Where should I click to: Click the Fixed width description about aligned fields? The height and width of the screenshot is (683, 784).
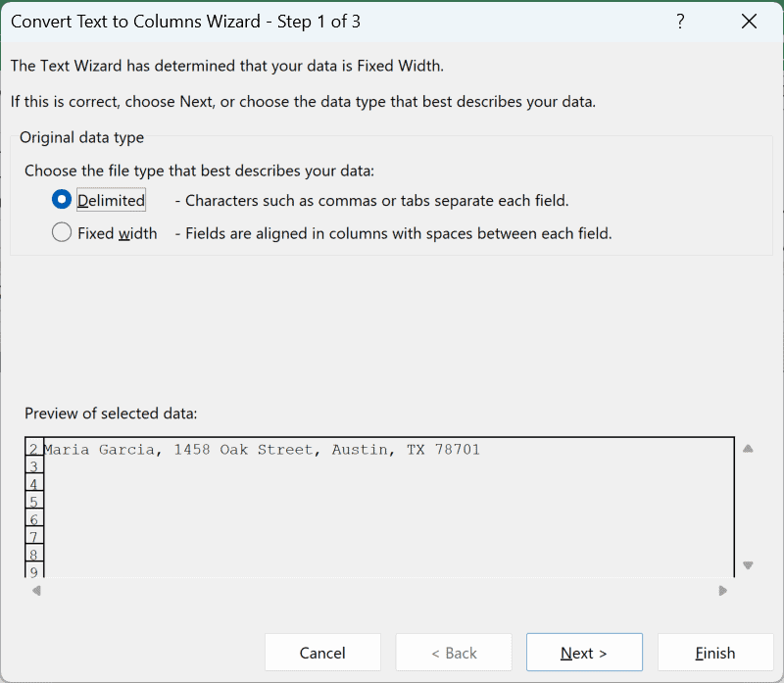click(x=394, y=233)
